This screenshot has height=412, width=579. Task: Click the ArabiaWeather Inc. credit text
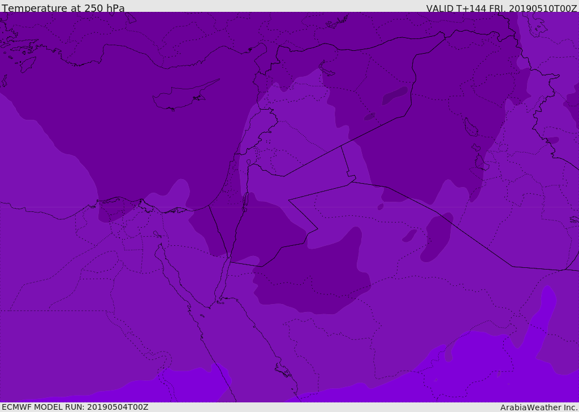coord(539,407)
